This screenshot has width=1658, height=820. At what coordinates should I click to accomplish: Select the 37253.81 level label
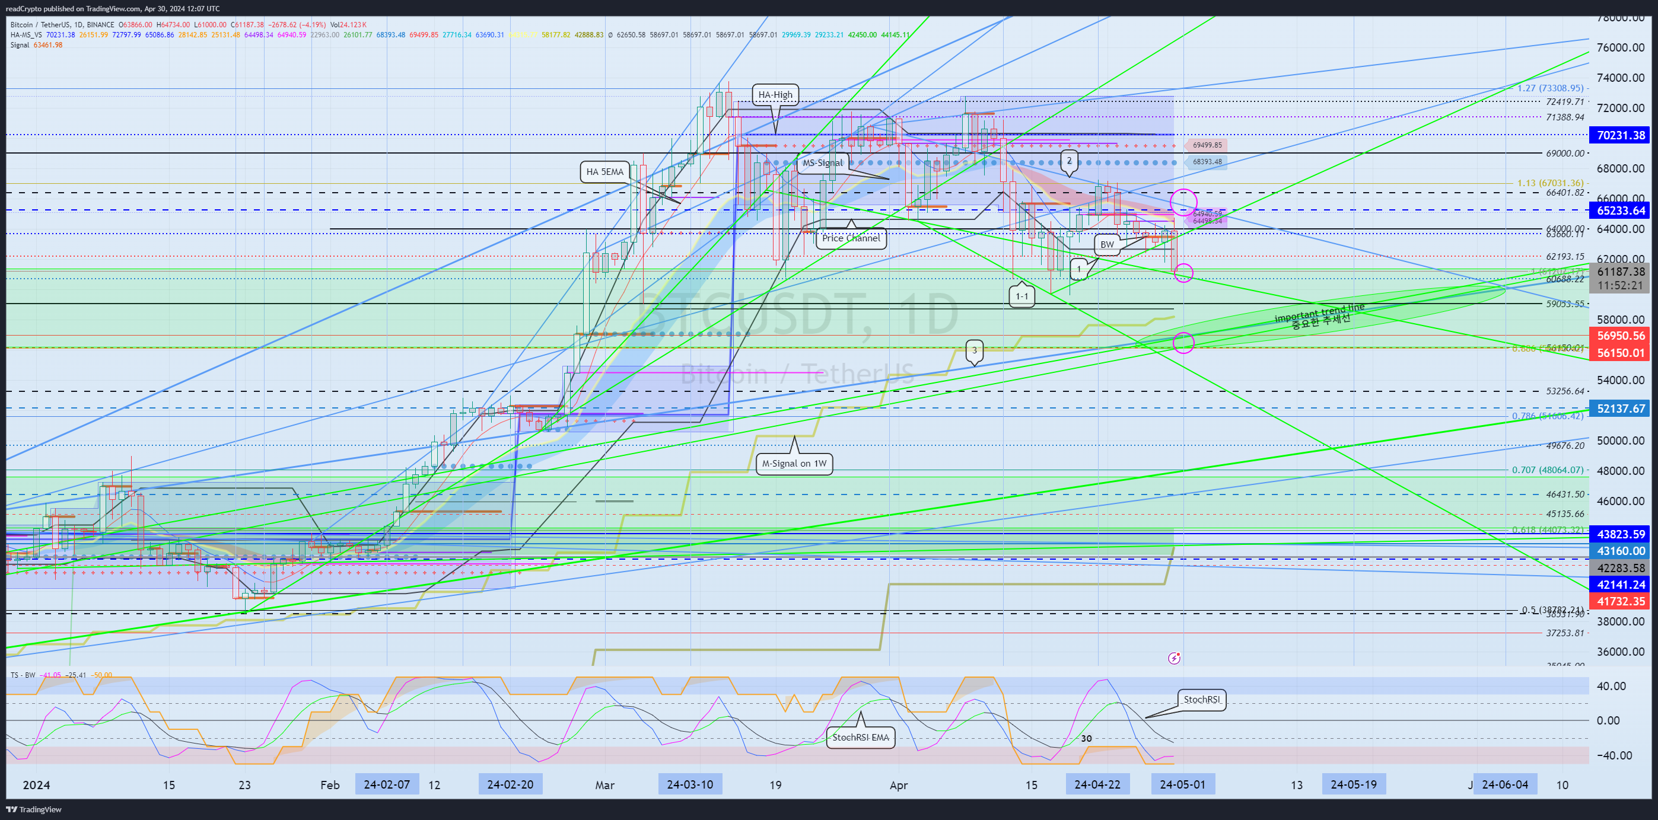pos(1565,633)
